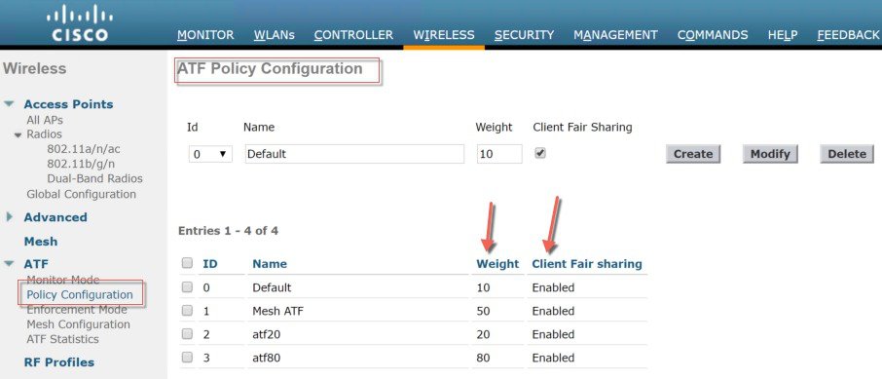This screenshot has width=882, height=379.
Task: Toggle the Client Fair Sharing checkbox
Action: click(540, 153)
